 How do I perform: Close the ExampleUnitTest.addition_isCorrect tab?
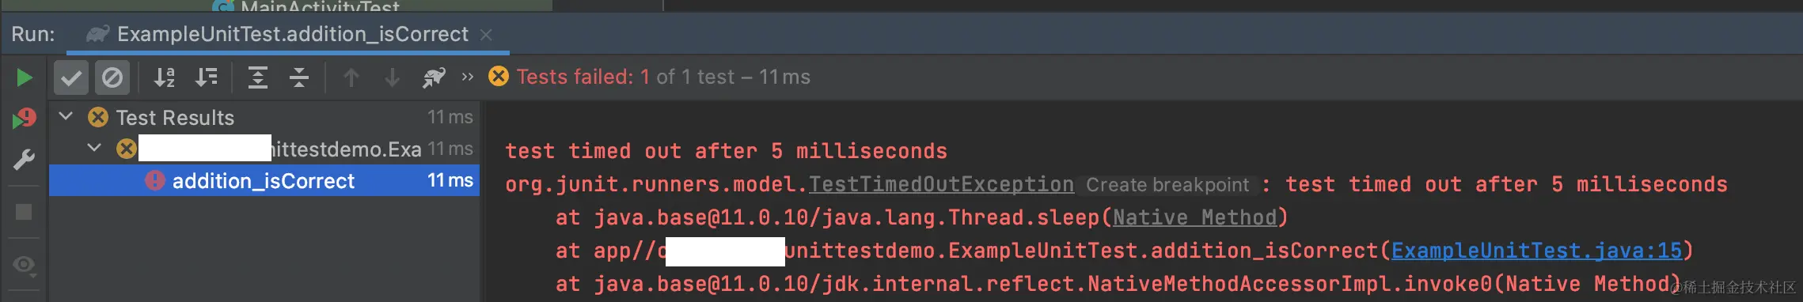(x=487, y=35)
